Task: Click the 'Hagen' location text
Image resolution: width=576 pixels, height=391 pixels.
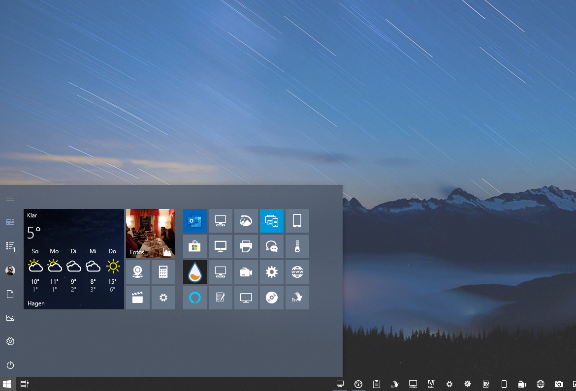Action: tap(36, 303)
